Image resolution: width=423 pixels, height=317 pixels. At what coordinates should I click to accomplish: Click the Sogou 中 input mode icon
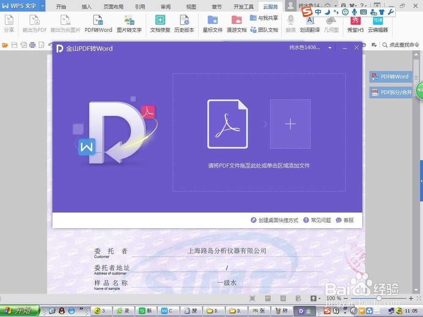coord(319,12)
